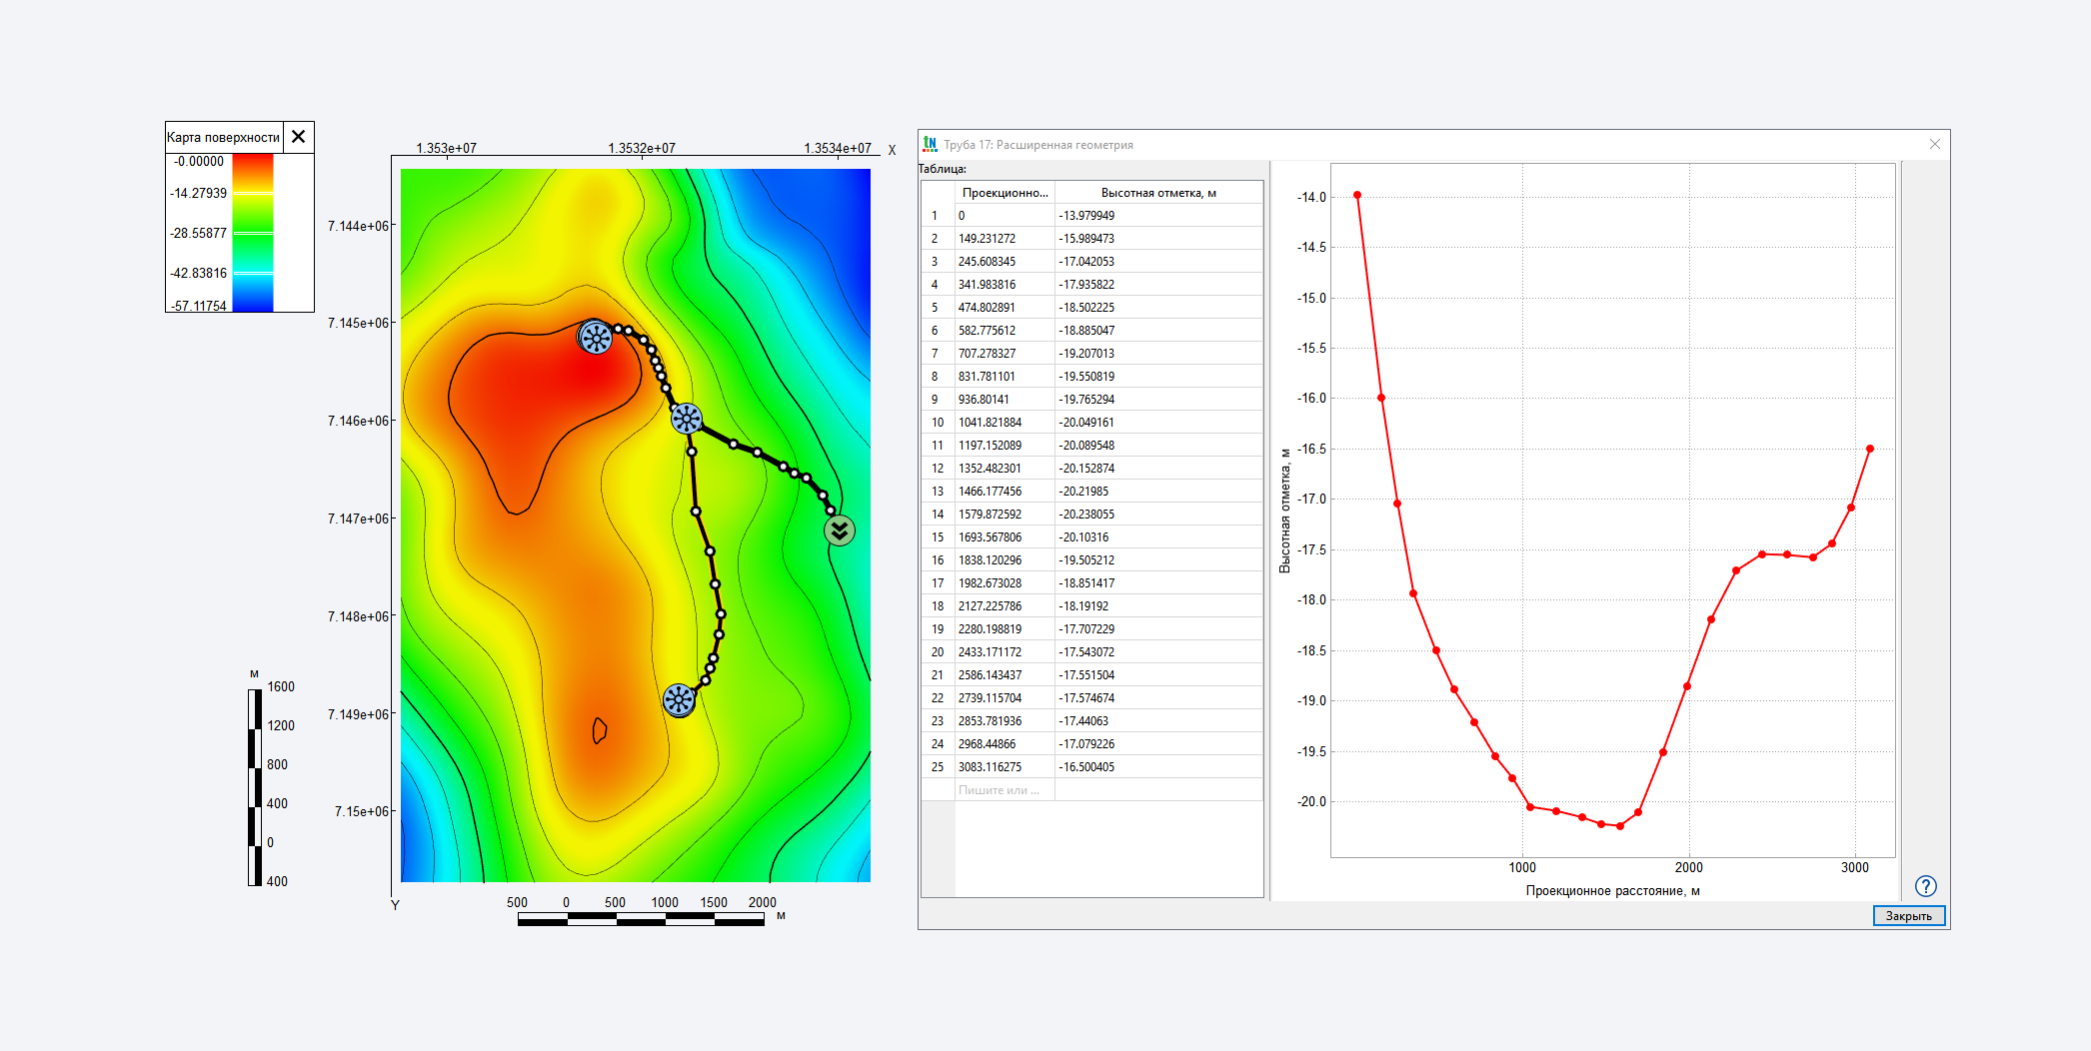Screen dimensions: 2091x1051
Task: Select elevation cell -19.207013
Action: point(1158,354)
